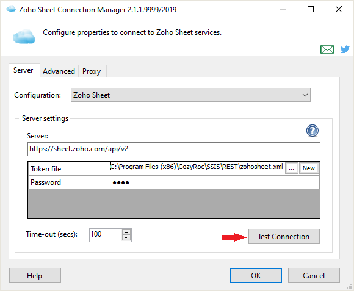
Task: Select the Token file row label
Action: point(69,169)
